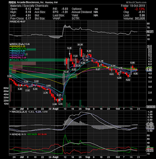
Task: Click the StockCharts.com watermark link
Action: [x=136, y=2]
